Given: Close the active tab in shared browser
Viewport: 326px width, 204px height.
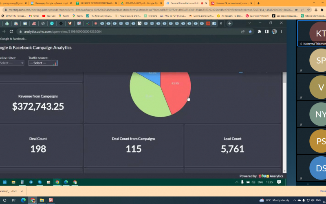Looking at the screenshot, I should 221,23.
